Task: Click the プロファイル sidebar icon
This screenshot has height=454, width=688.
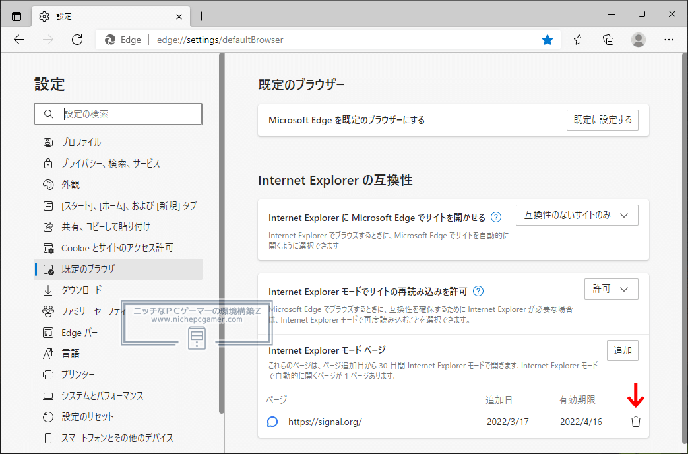Action: pos(48,143)
